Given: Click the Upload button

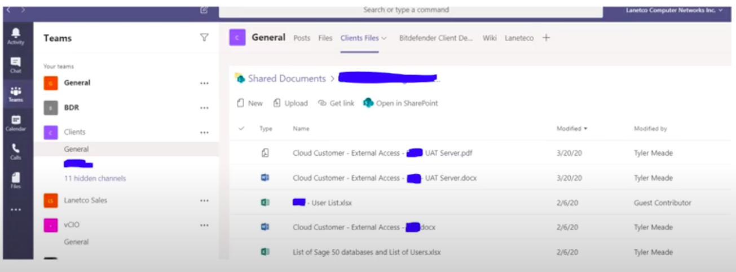Looking at the screenshot, I should point(290,103).
